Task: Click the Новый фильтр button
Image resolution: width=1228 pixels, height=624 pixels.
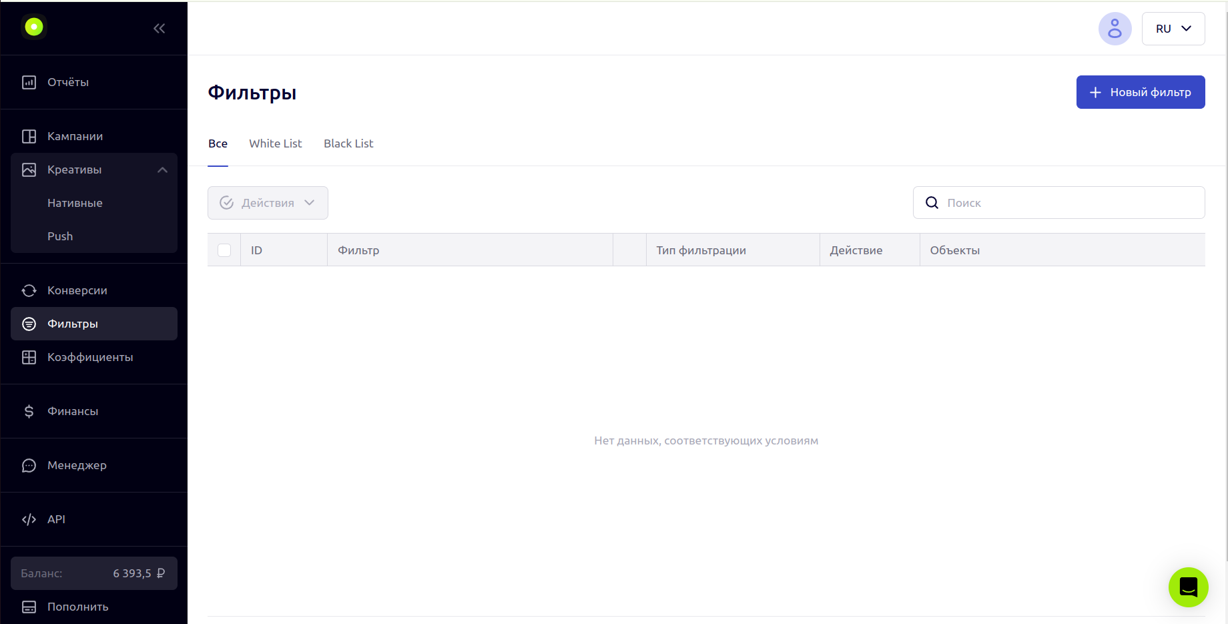Action: (x=1141, y=92)
